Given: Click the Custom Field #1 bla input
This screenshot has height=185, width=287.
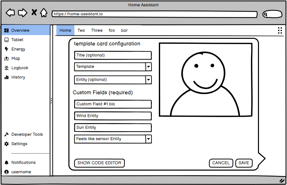Looking at the screenshot, I should pos(113,104).
